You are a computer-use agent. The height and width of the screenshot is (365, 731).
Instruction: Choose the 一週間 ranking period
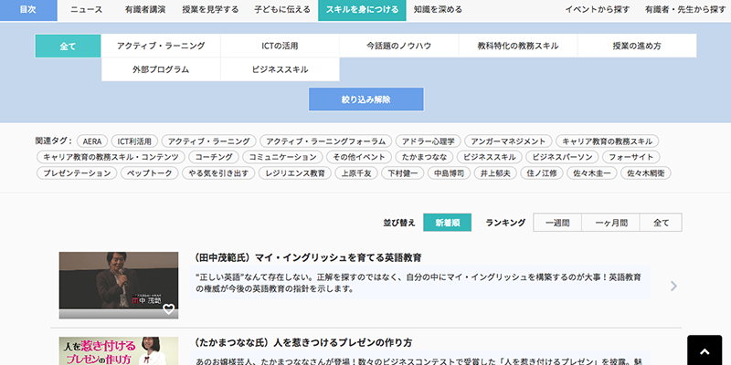[557, 223]
